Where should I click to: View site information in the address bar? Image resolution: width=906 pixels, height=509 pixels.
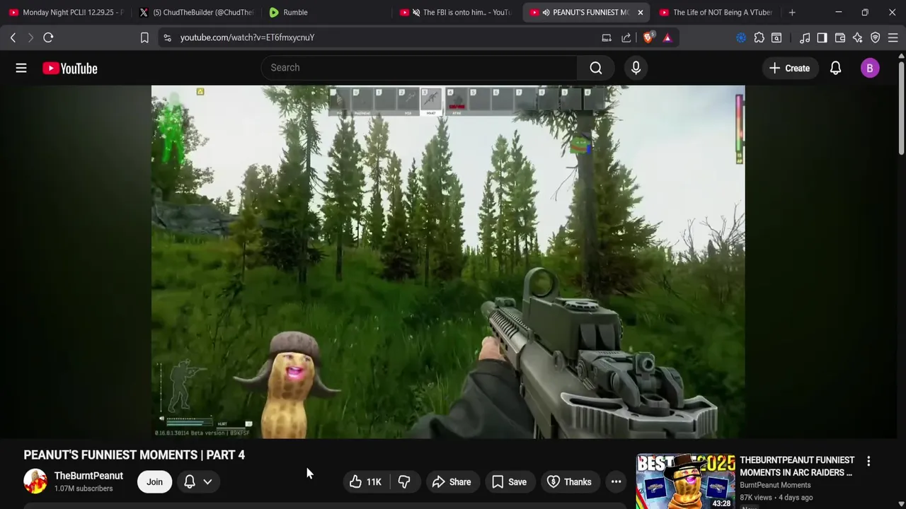(167, 37)
